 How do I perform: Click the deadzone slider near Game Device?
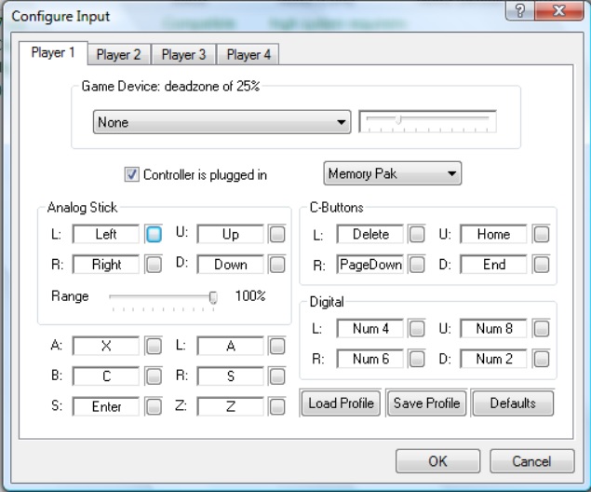428,121
